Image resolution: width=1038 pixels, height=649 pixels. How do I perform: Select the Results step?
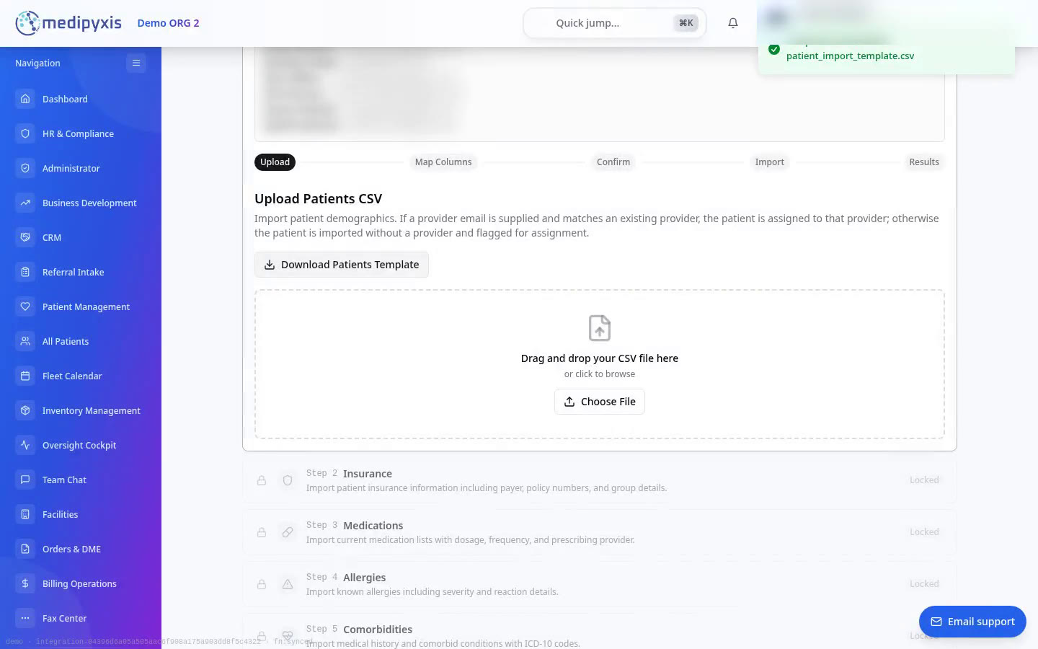(924, 162)
